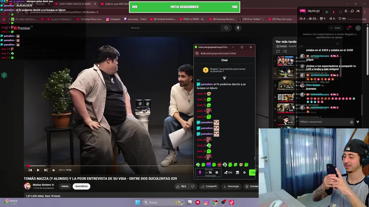Viewport: 369px width, 207px height.
Task: Open the 2:20 playlist video thumbnail
Action: [286, 97]
